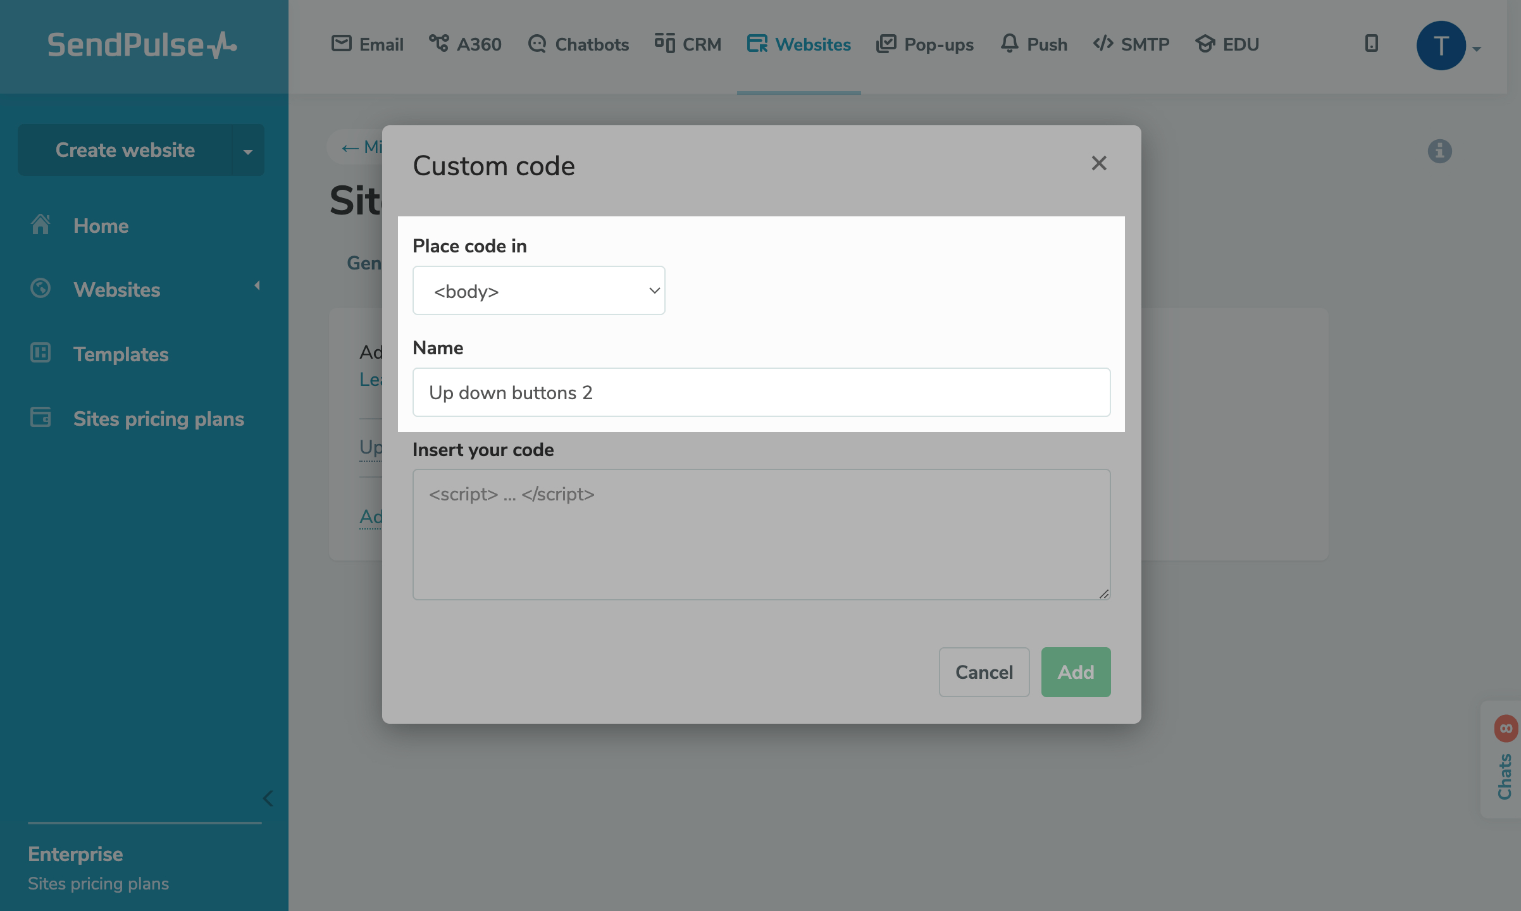Viewport: 1521px width, 911px height.
Task: Open the Home sidebar item
Action: [101, 225]
